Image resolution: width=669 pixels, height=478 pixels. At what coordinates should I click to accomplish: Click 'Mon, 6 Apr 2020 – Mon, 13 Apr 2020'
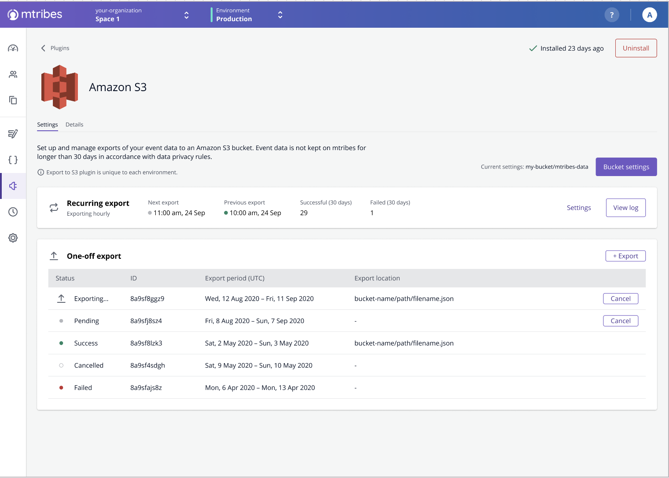pos(260,388)
